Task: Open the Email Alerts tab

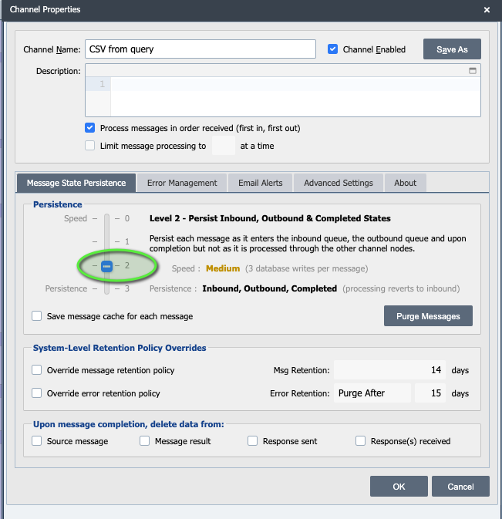Action: point(260,183)
